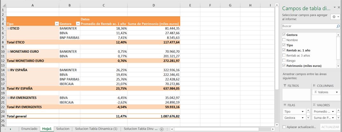The image size is (342, 132).
Task: Click the ACTUALIZAR button
Action: click(330, 127)
